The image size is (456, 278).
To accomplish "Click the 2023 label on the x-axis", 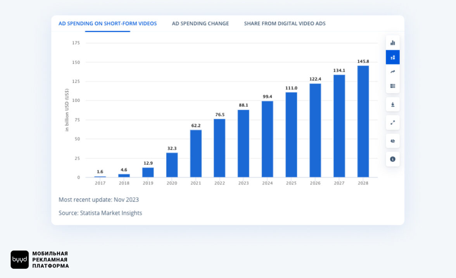I will (244, 183).
